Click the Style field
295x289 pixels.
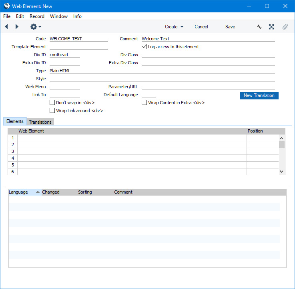(162, 79)
